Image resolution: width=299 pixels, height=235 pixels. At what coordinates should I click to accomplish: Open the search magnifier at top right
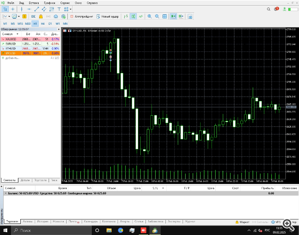click(268, 9)
